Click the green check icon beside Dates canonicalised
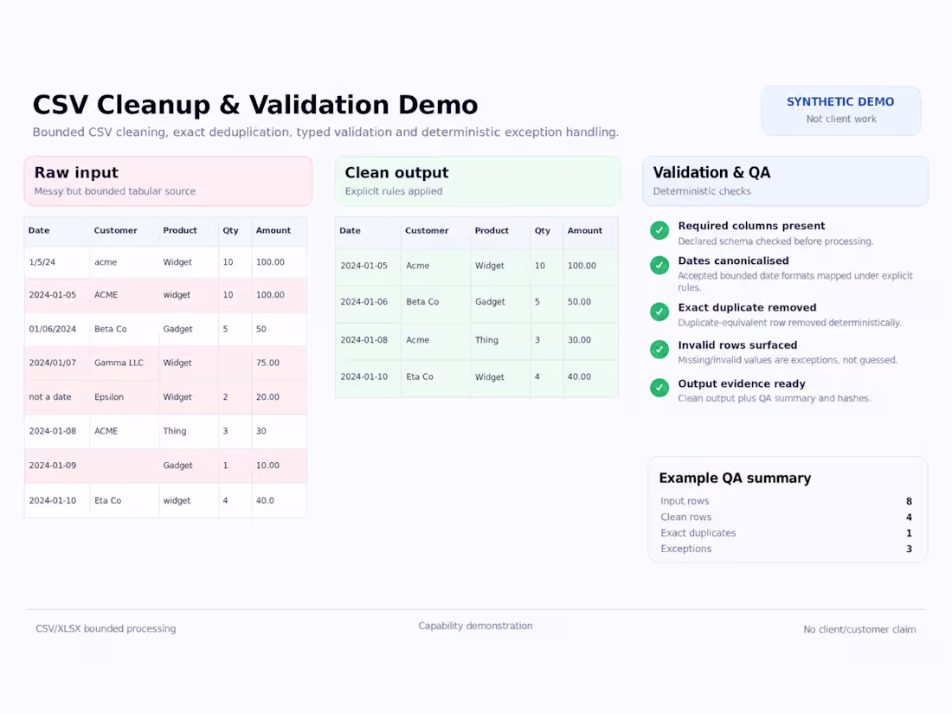The image size is (952, 714). coord(659,266)
